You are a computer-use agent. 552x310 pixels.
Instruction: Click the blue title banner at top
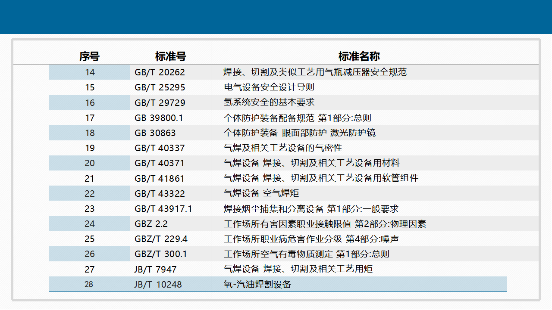click(x=276, y=17)
